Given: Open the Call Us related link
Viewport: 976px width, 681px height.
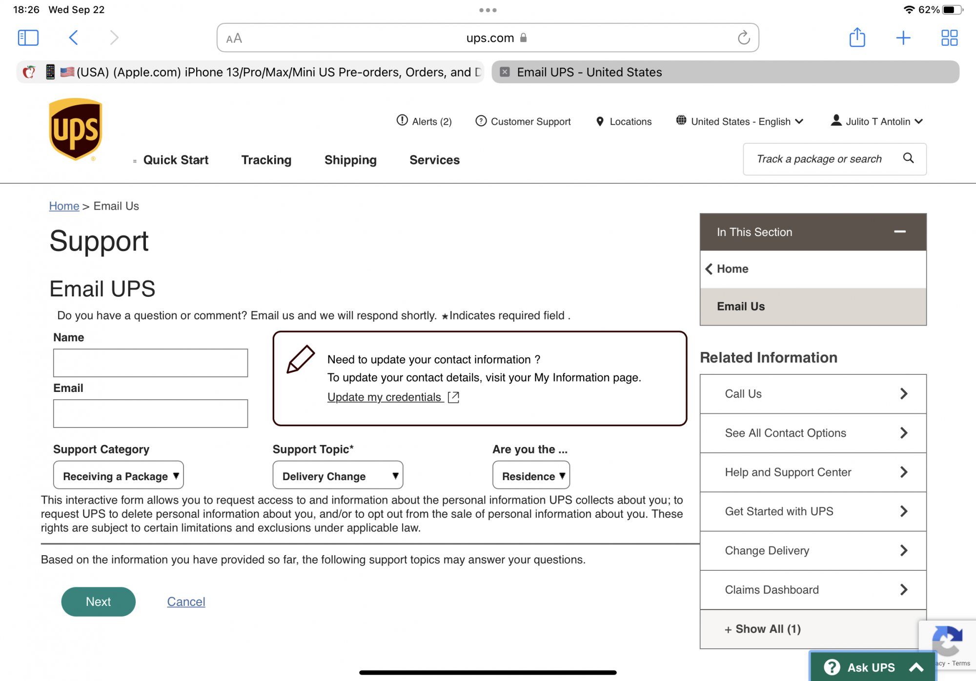Looking at the screenshot, I should click(x=813, y=394).
